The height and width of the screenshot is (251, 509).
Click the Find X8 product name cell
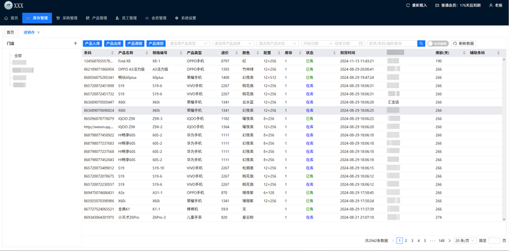click(x=124, y=61)
